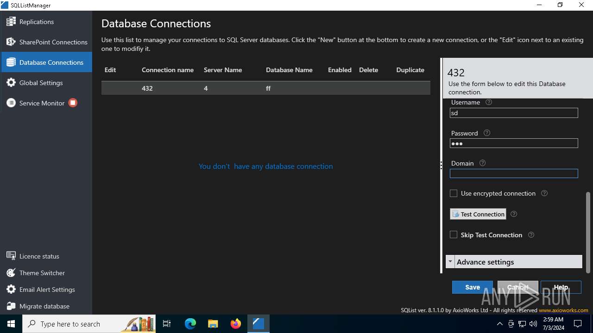Click SQLListManager taskbar icon
This screenshot has height=333, width=593.
click(258, 324)
